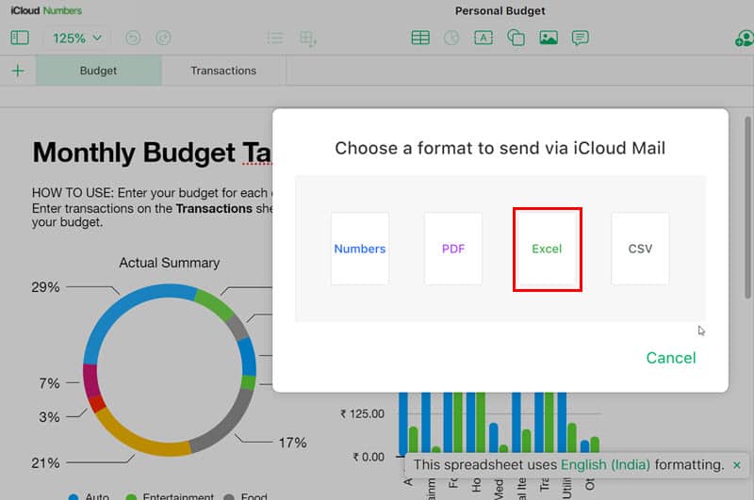This screenshot has height=500, width=754.
Task: Click the HOW TO USE instruction text
Action: (x=152, y=207)
